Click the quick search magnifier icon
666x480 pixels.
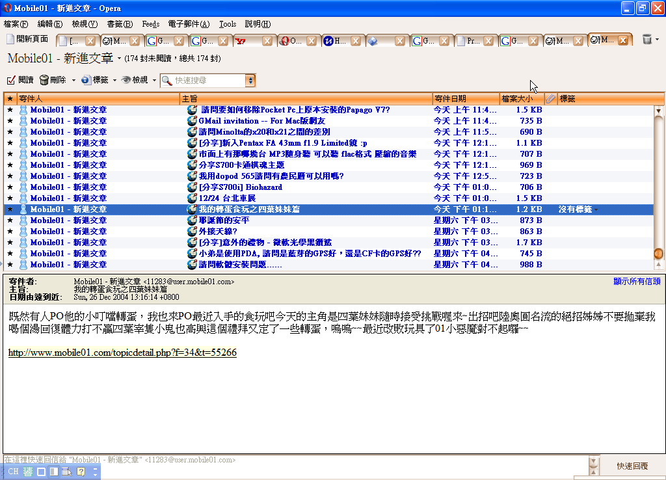click(x=167, y=80)
